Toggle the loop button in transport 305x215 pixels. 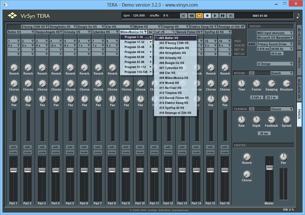pos(199,16)
